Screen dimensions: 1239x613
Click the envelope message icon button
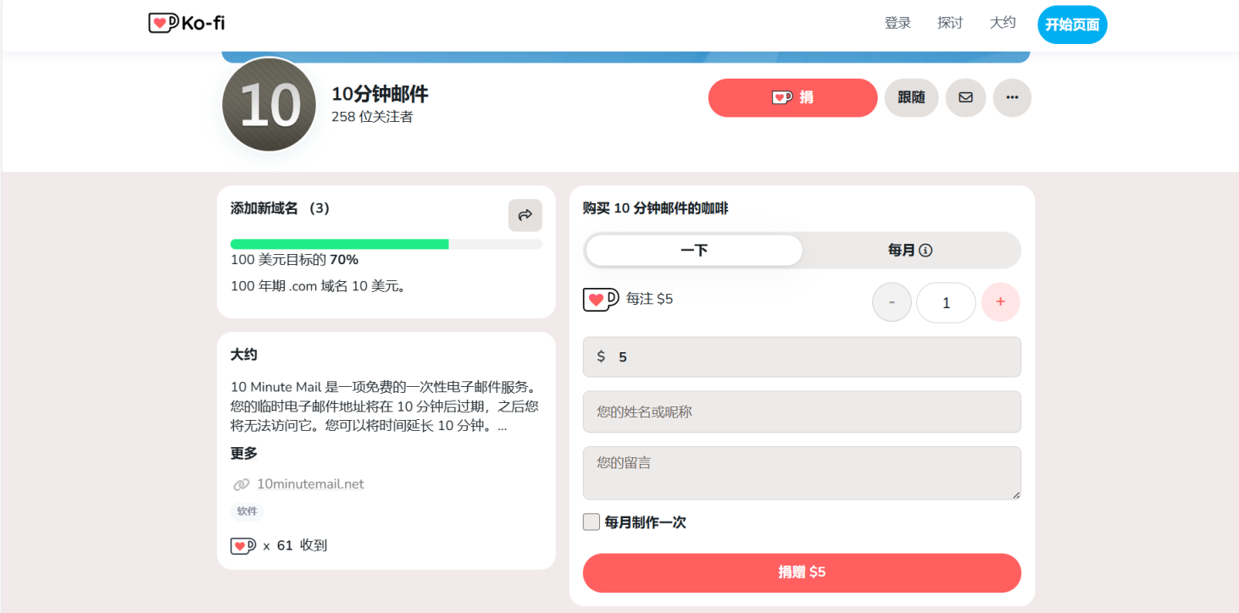(965, 97)
